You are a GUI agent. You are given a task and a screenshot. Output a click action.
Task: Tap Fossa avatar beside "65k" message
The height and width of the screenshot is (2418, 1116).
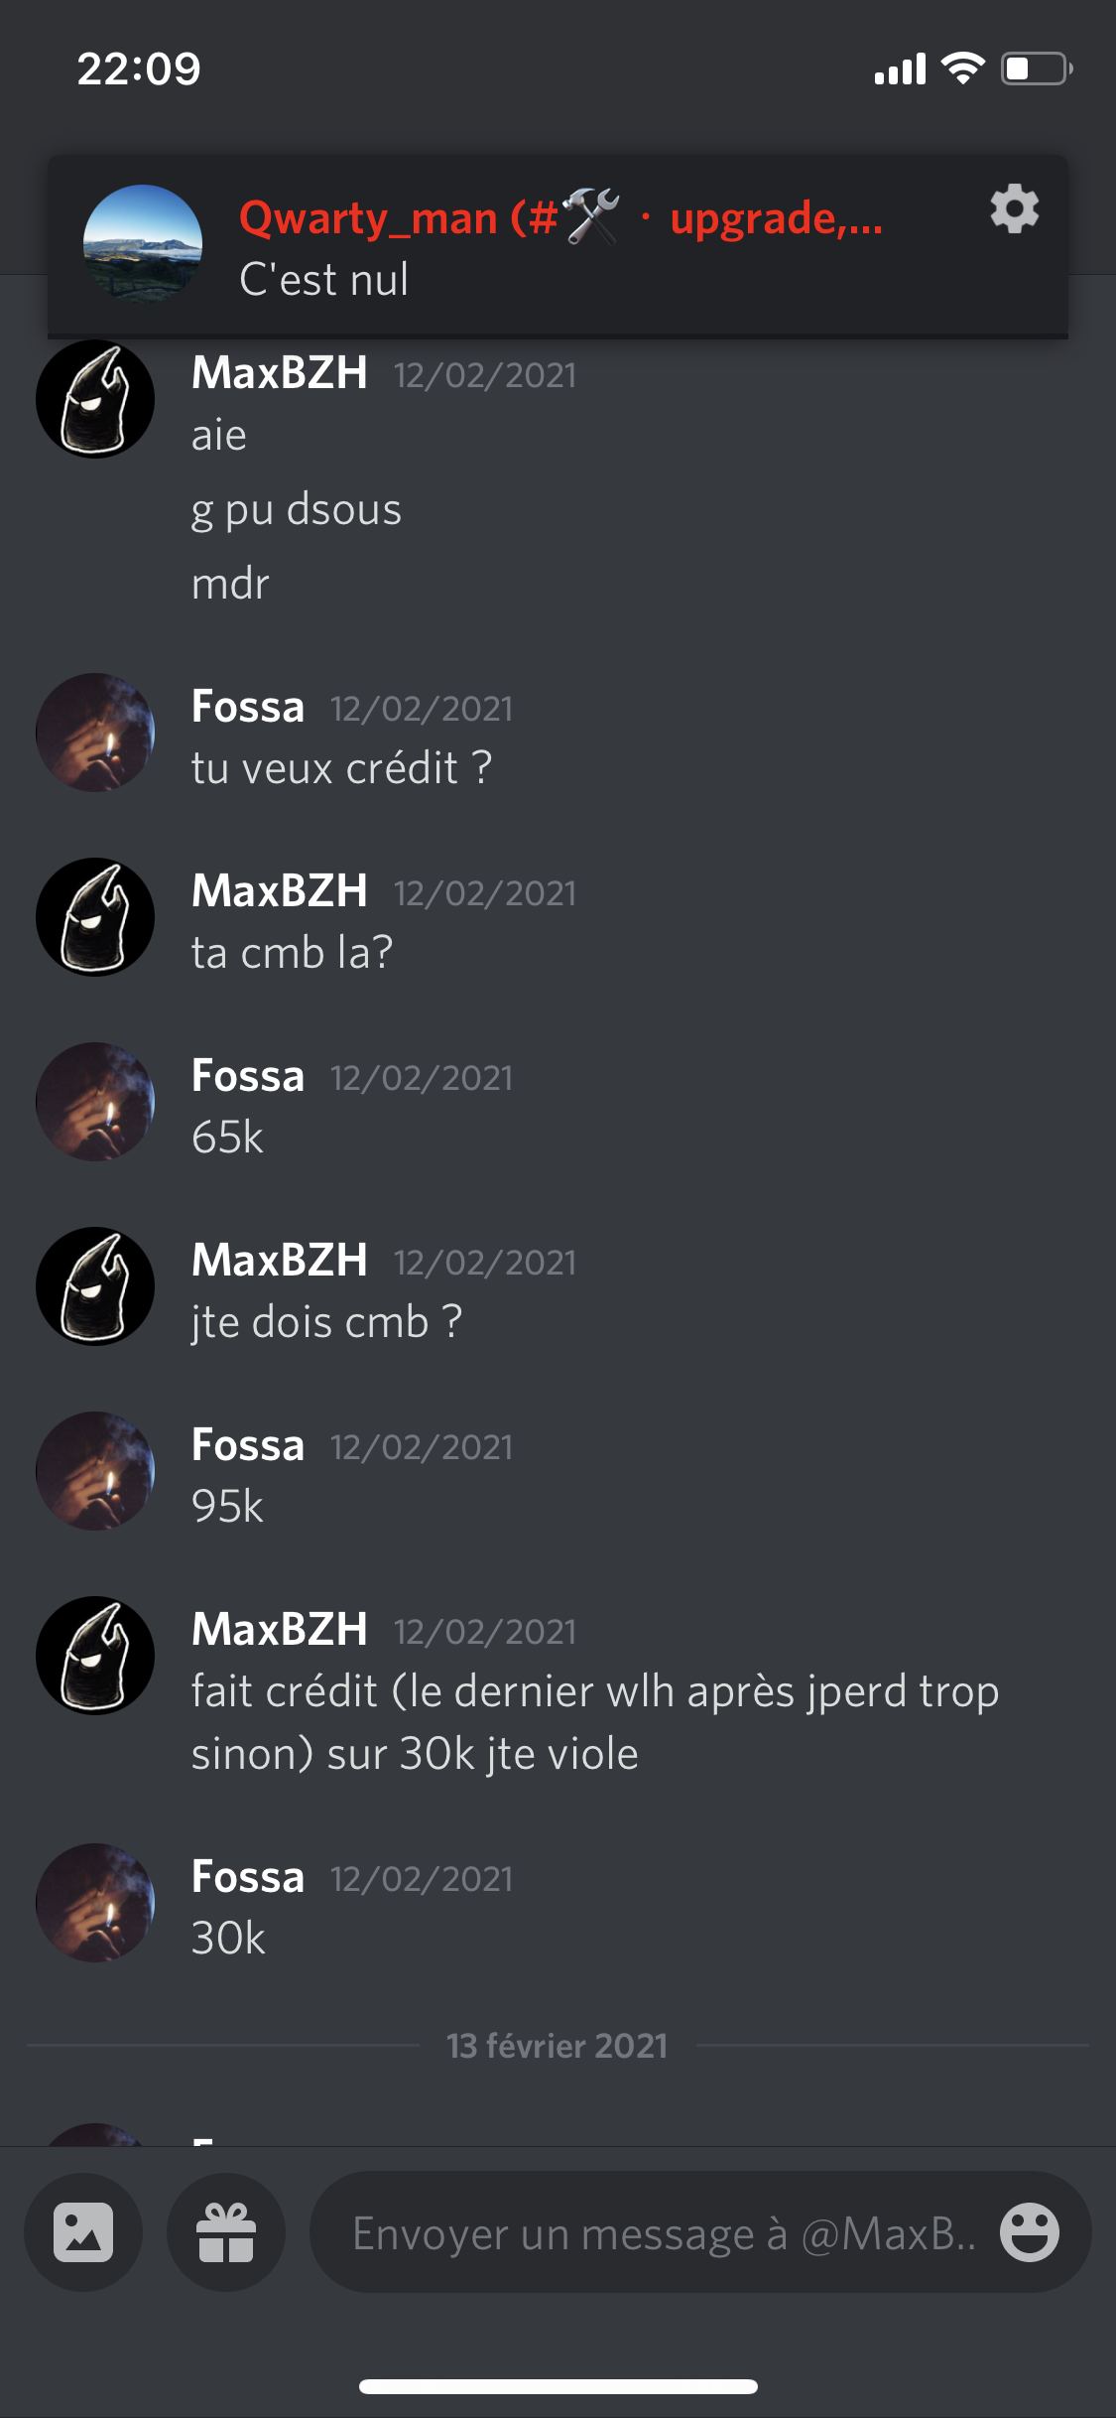coord(95,1102)
